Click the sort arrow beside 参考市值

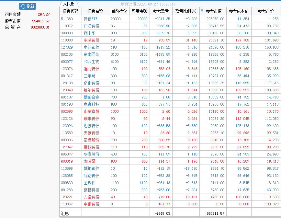[202, 11]
